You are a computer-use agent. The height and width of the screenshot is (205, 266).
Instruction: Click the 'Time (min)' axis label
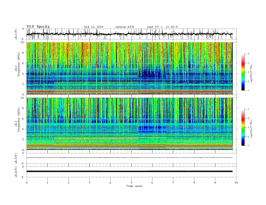coord(134,186)
